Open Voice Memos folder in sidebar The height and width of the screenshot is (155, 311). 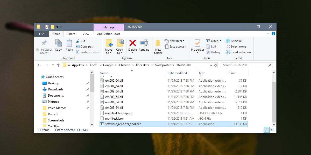[x=57, y=108]
